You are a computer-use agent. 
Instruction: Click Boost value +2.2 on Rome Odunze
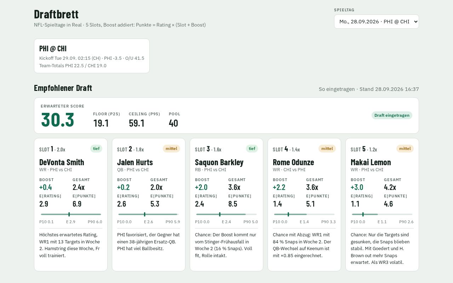[x=279, y=187]
